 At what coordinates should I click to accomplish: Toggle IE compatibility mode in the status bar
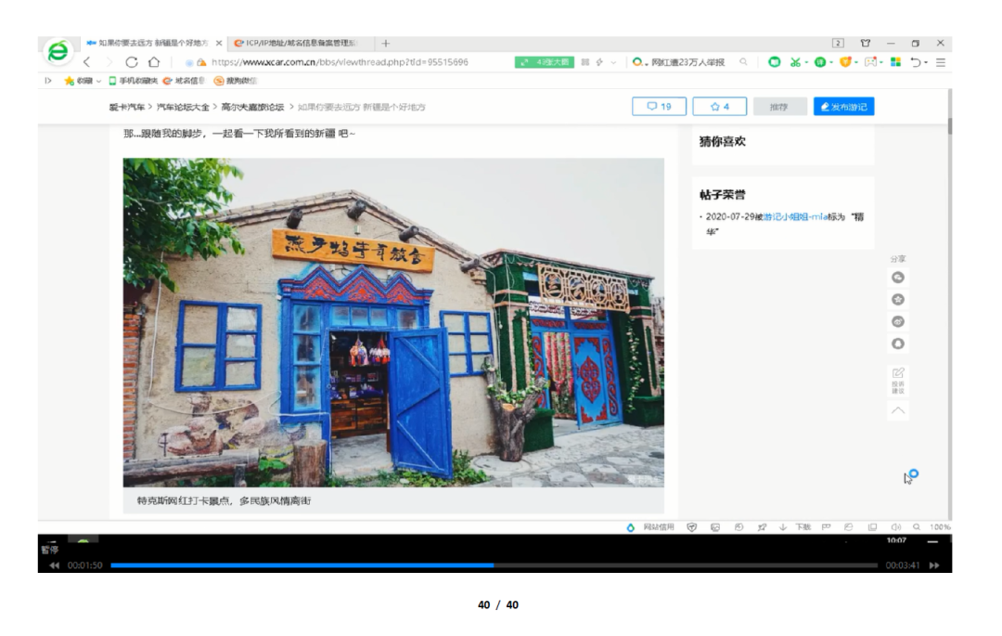(x=847, y=526)
